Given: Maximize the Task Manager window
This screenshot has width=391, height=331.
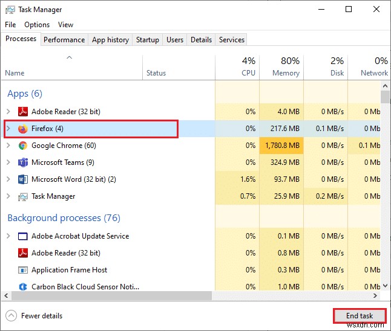Looking at the screenshot, I should (349, 10).
